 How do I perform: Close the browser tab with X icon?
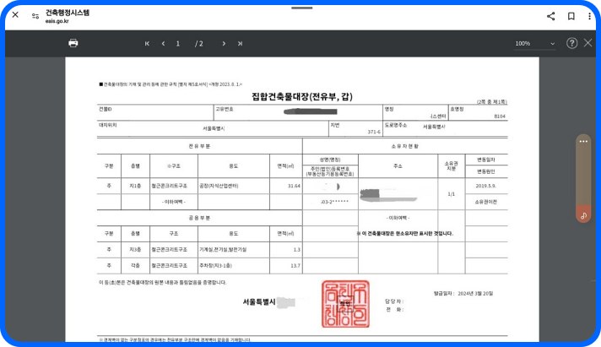click(15, 15)
